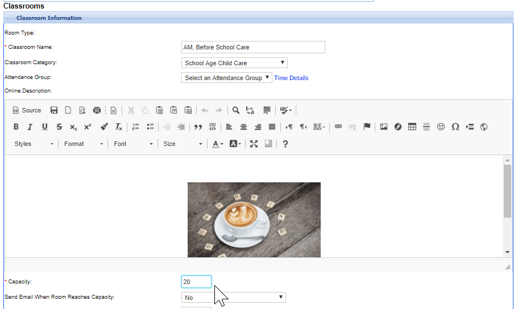Viewport: 518px width, 309px height.
Task: Toggle Show Blocks
Action: (x=268, y=144)
